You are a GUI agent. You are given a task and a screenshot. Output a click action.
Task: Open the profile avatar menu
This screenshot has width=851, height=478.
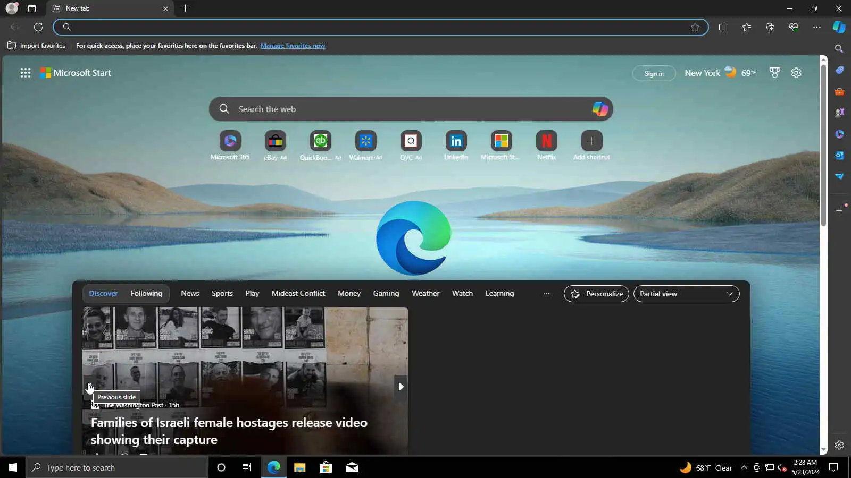click(x=12, y=8)
